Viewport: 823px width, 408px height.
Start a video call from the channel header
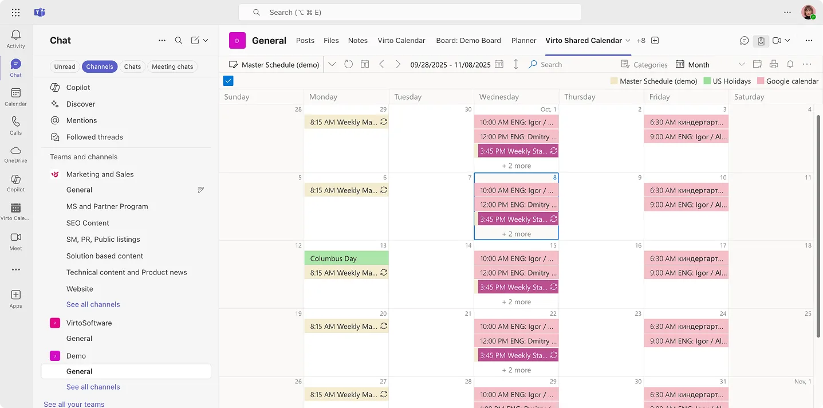point(778,40)
